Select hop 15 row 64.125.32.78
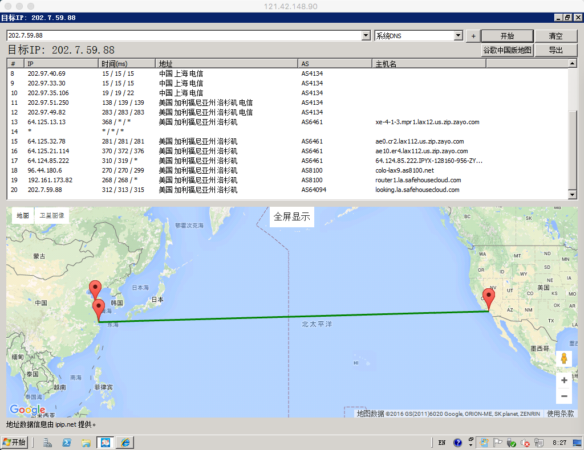This screenshot has width=584, height=450. 288,141
